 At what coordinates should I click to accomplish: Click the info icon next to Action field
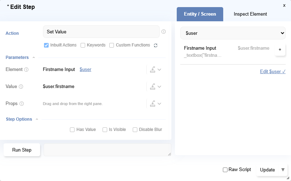point(164,32)
